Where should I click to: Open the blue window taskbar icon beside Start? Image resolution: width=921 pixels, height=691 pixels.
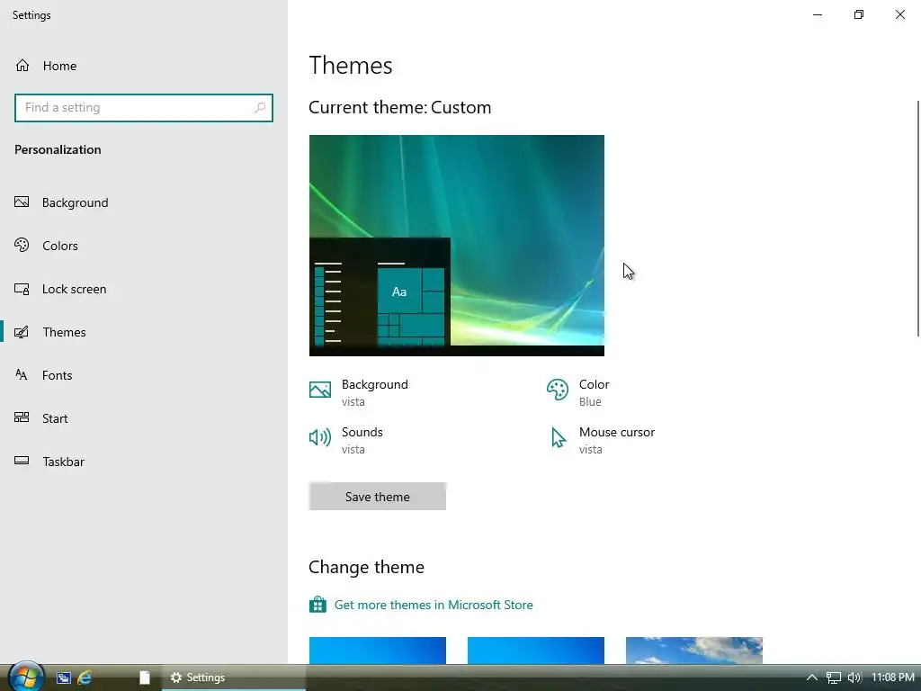[64, 678]
